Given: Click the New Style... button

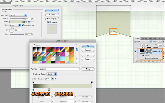Looking at the screenshot, I should point(52,19).
